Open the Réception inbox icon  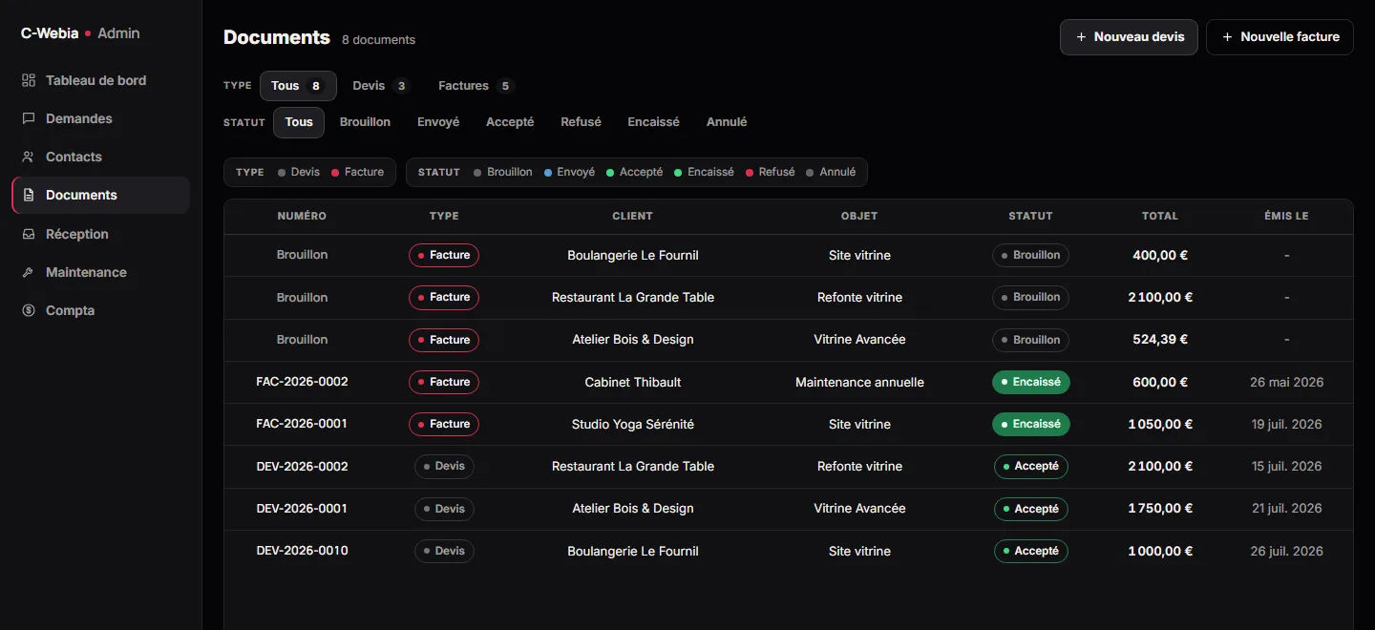pos(29,234)
